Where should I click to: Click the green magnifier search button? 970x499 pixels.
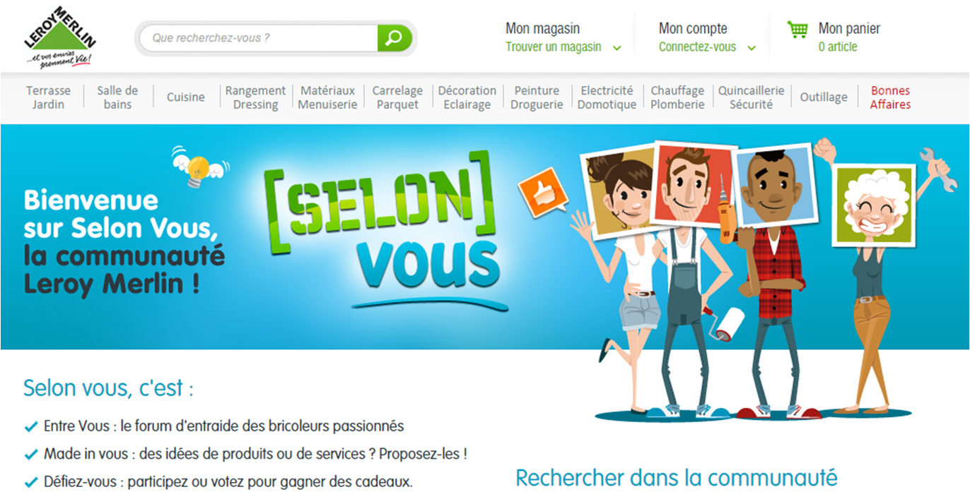[x=395, y=37]
